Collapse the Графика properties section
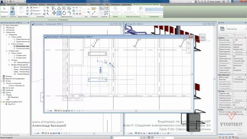Image resolution: width=247 pixels, height=139 pixels. point(245,38)
